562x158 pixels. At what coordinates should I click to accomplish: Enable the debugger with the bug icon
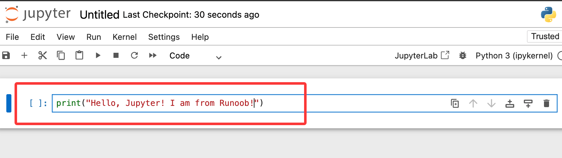pyautogui.click(x=463, y=56)
